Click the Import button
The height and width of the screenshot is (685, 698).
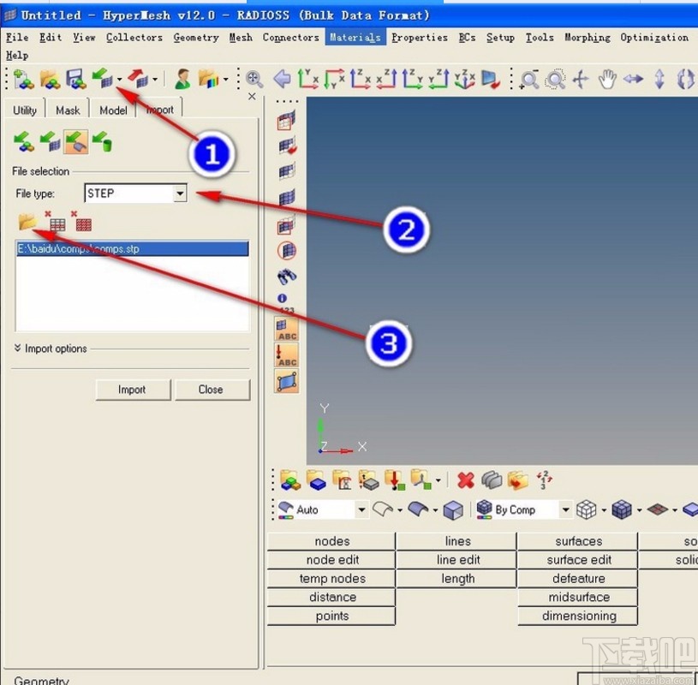pos(133,390)
